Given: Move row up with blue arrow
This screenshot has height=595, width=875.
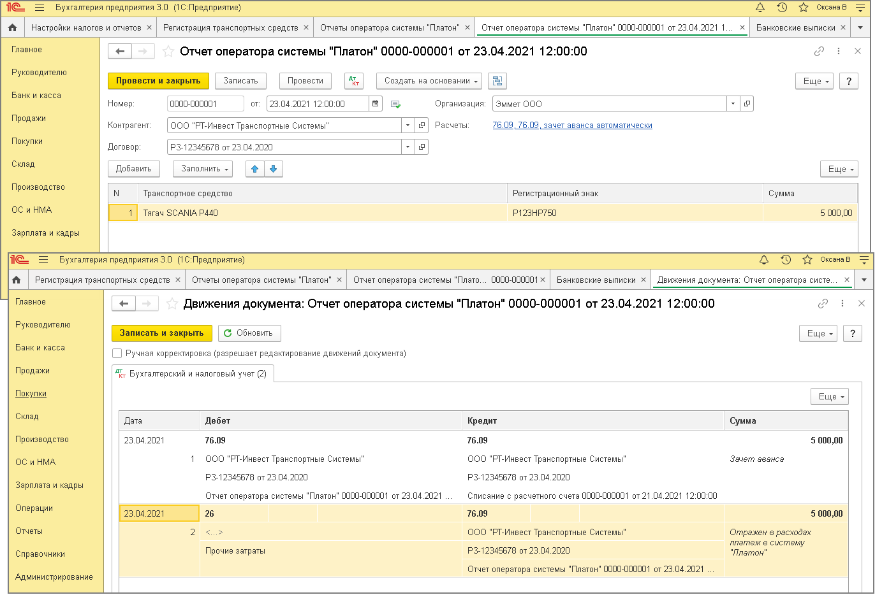Looking at the screenshot, I should [x=255, y=169].
